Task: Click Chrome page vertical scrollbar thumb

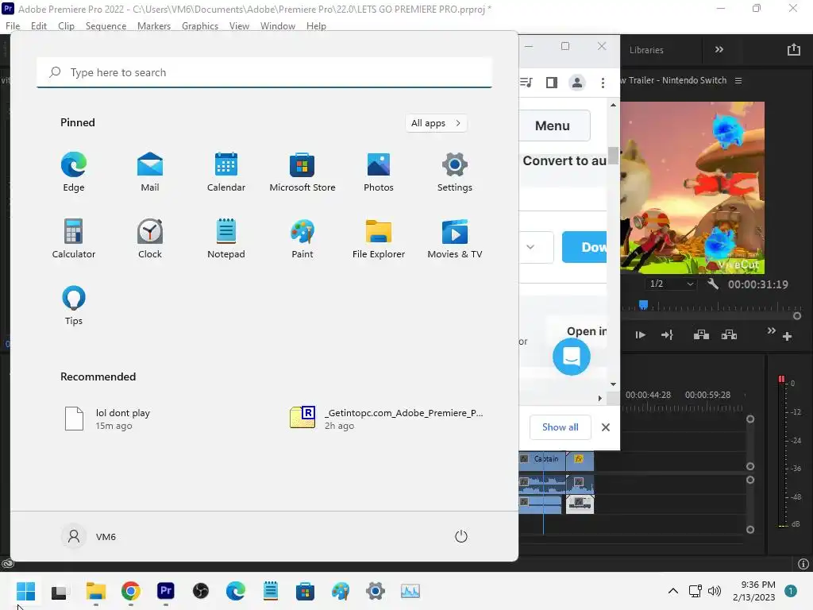Action: click(x=613, y=156)
